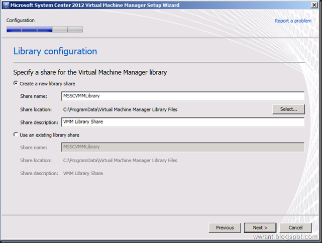Screen dimensions: 322x243
Task: Click the Library configuration heading
Action: [55, 51]
